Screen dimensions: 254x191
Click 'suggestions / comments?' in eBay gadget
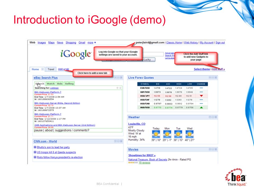coord(72,130)
